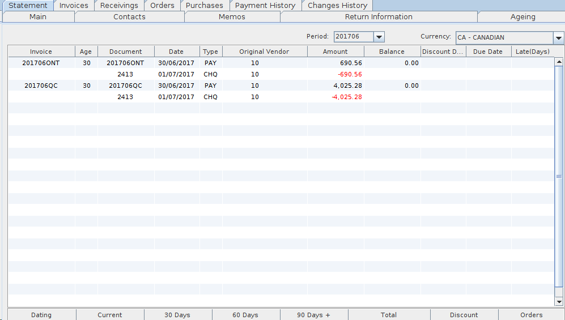Open the Receivings tab
The width and height of the screenshot is (565, 320).
(x=119, y=5)
